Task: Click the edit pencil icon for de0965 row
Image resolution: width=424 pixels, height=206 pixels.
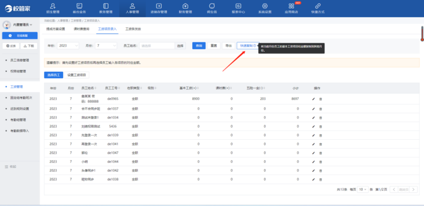Action: pos(314,98)
